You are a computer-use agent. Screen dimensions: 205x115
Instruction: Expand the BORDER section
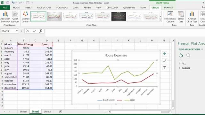click(186, 68)
